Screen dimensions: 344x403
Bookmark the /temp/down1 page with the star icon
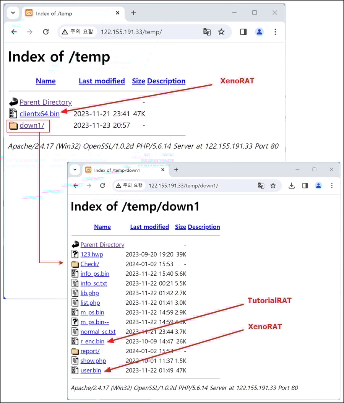[x=273, y=185]
